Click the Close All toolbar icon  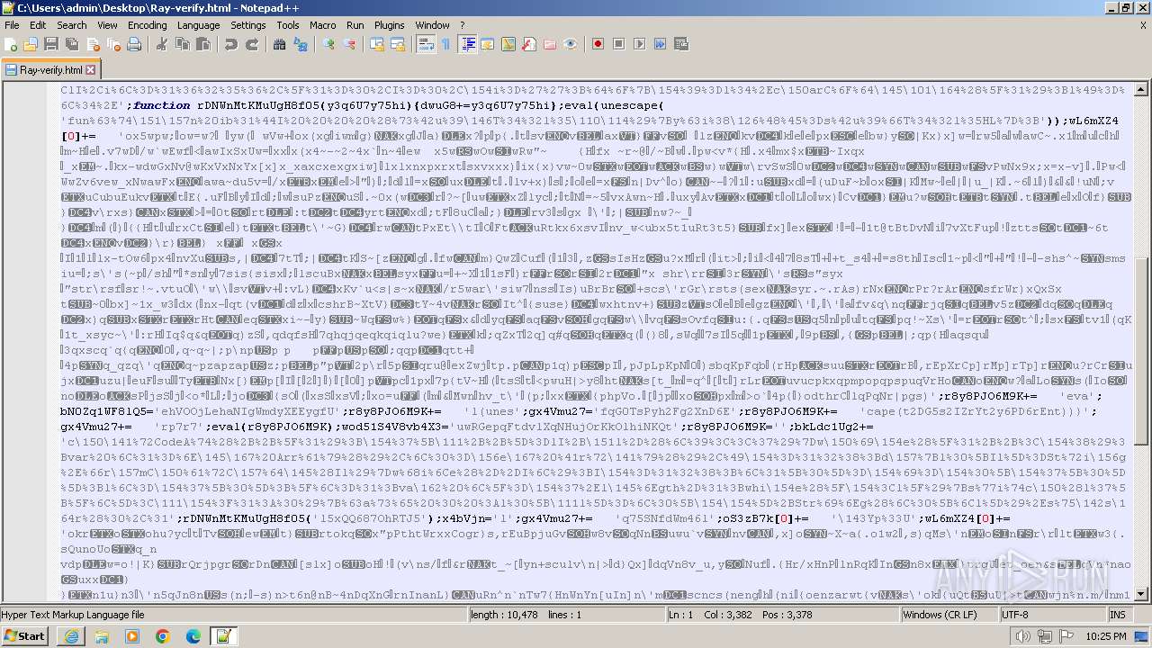(114, 44)
